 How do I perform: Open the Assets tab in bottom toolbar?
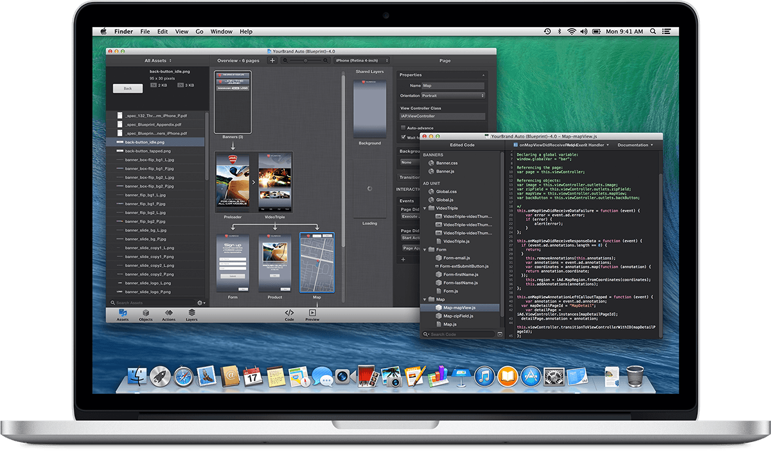point(123,315)
